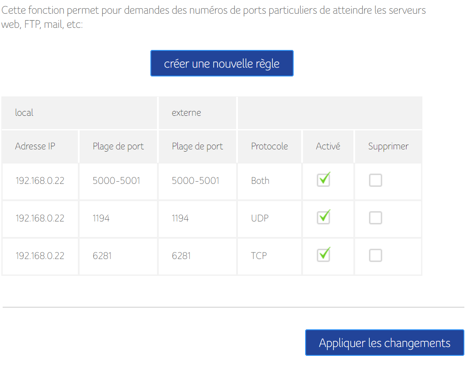The height and width of the screenshot is (366, 471).
Task: Toggle Activé checkbox on the 6281 TCP rule
Action: 323,255
